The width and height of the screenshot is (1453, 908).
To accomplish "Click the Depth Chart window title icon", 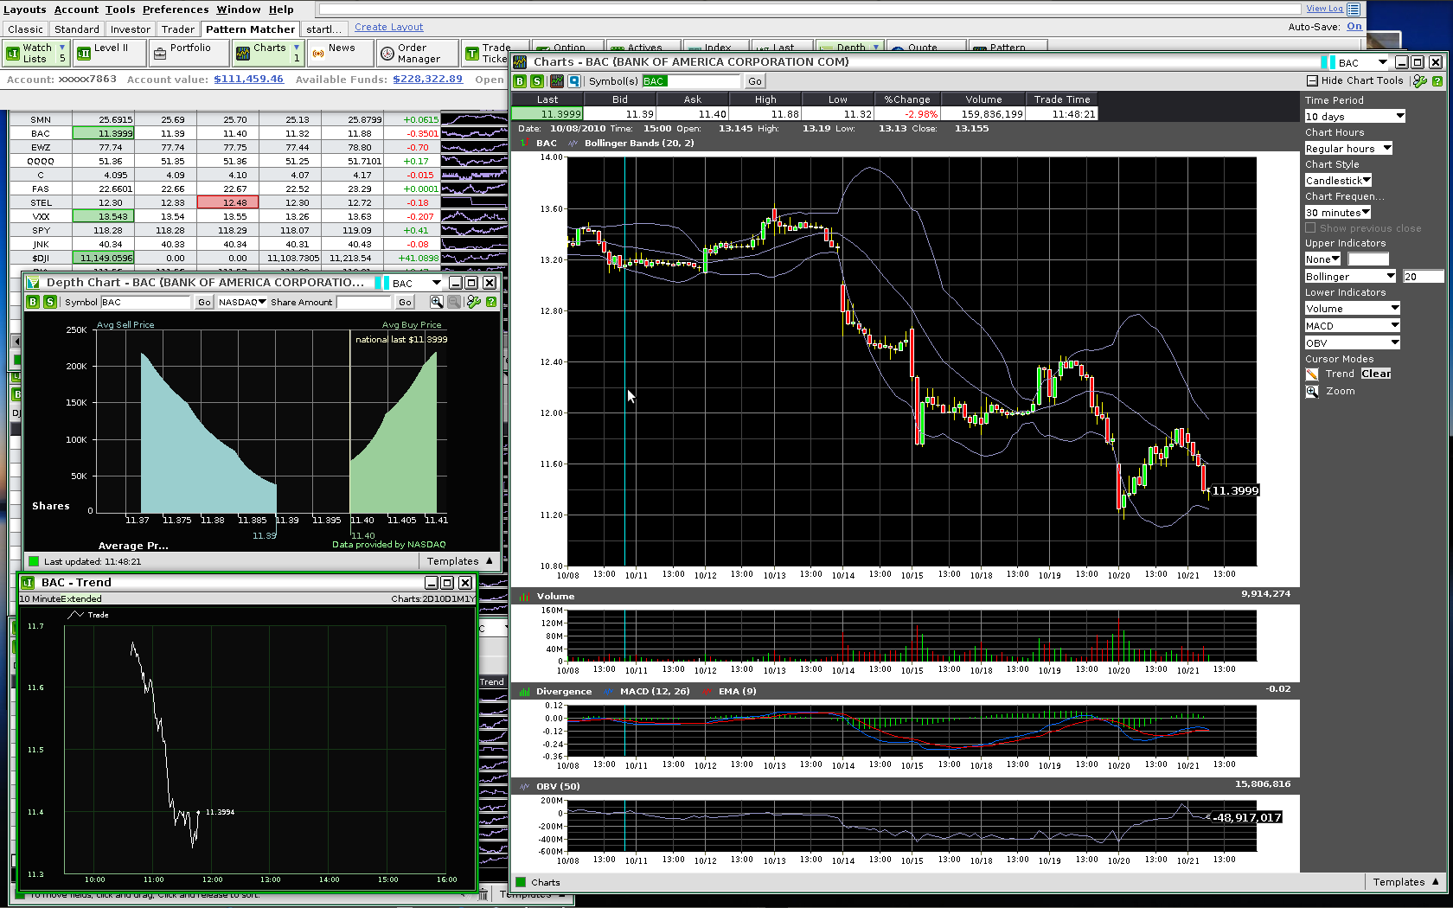I will point(33,283).
